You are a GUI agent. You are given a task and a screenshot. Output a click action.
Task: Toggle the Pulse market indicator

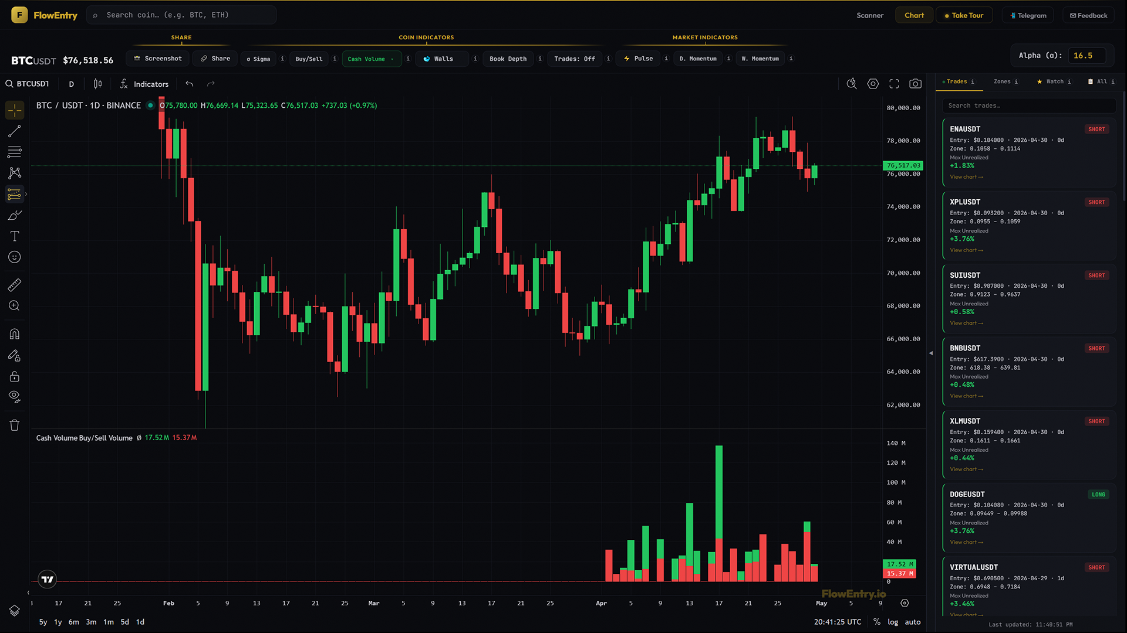coord(637,59)
